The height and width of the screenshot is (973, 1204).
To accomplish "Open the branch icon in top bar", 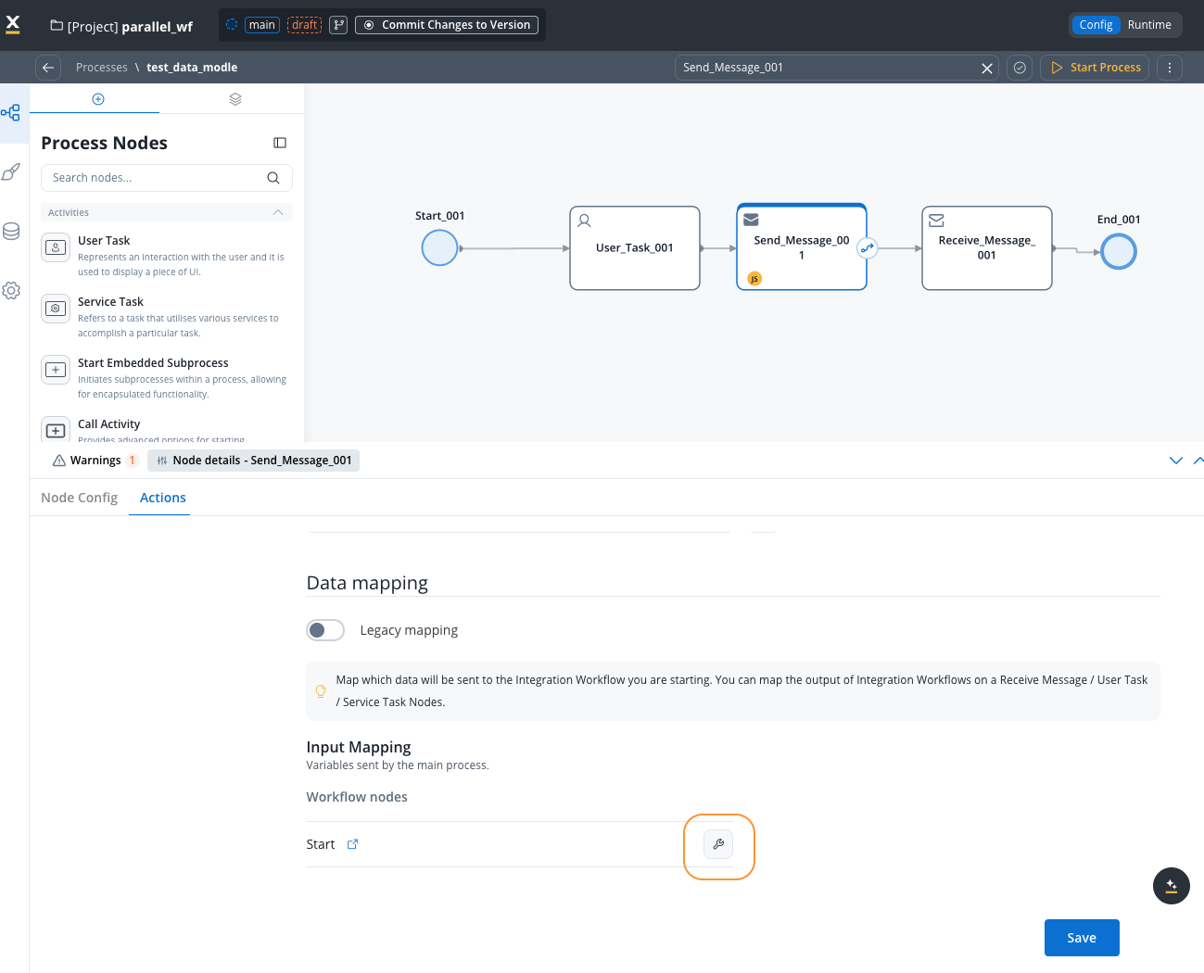I will [x=338, y=25].
